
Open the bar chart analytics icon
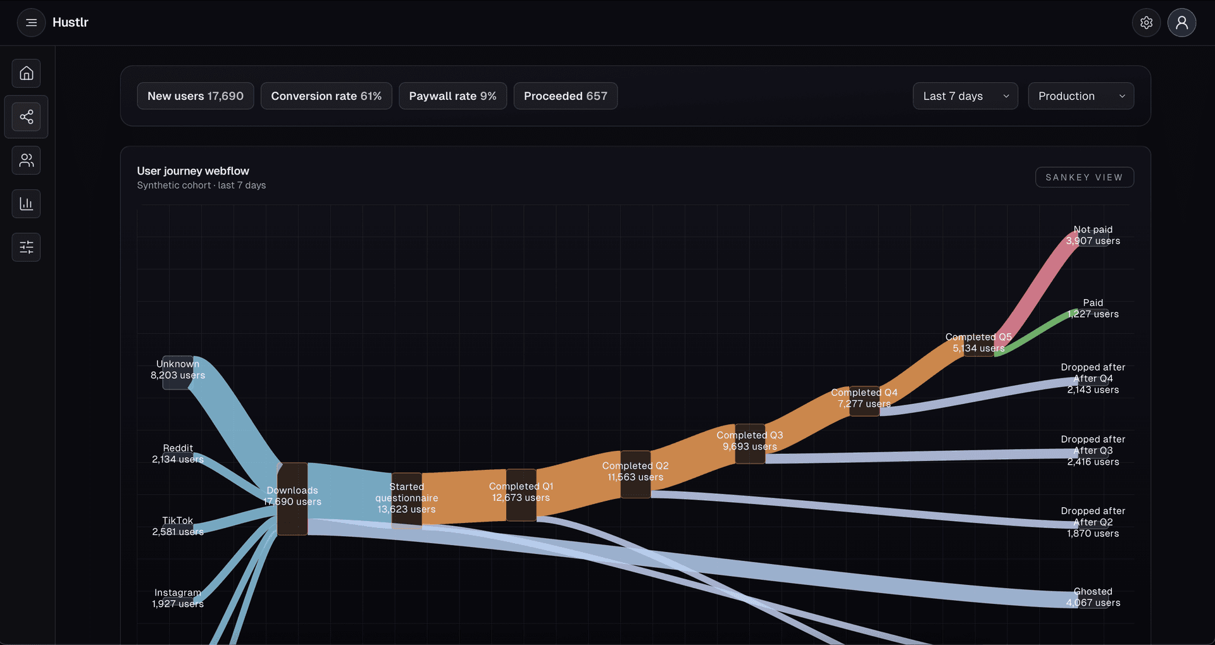click(x=26, y=203)
